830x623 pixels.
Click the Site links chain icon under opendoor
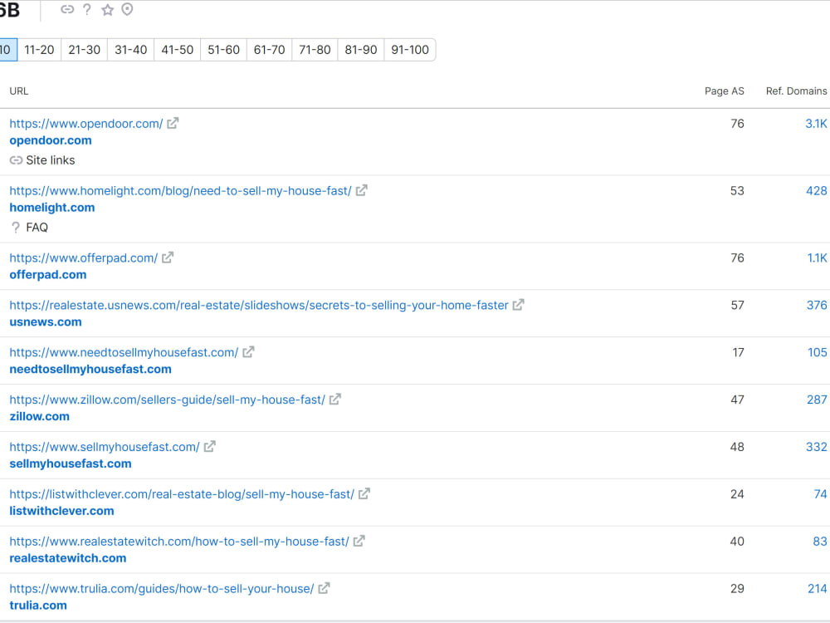(x=16, y=160)
